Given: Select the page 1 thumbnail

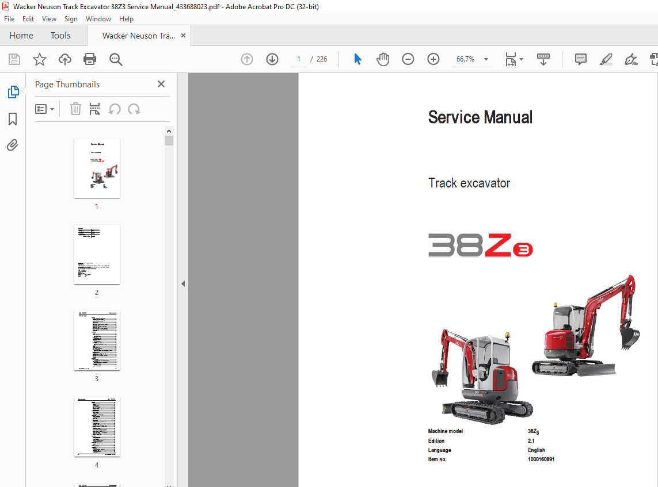Looking at the screenshot, I should pyautogui.click(x=97, y=168).
